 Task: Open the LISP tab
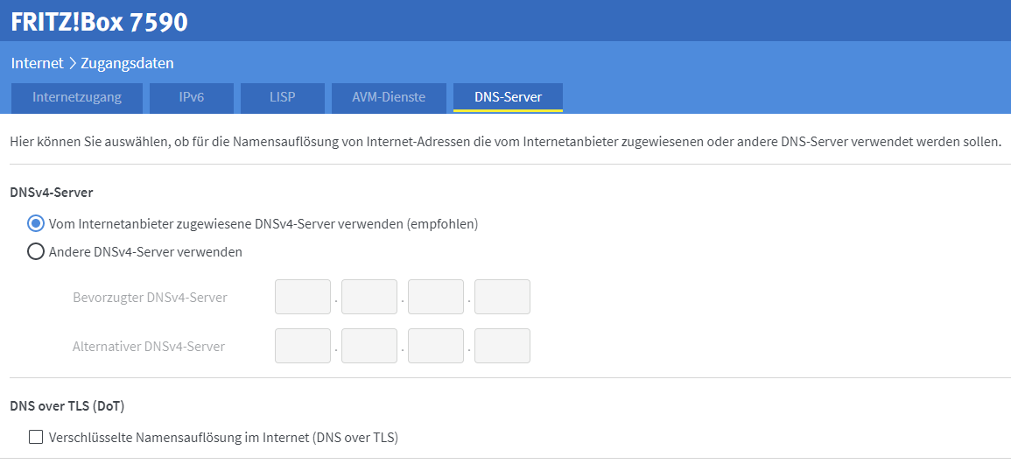point(283,97)
